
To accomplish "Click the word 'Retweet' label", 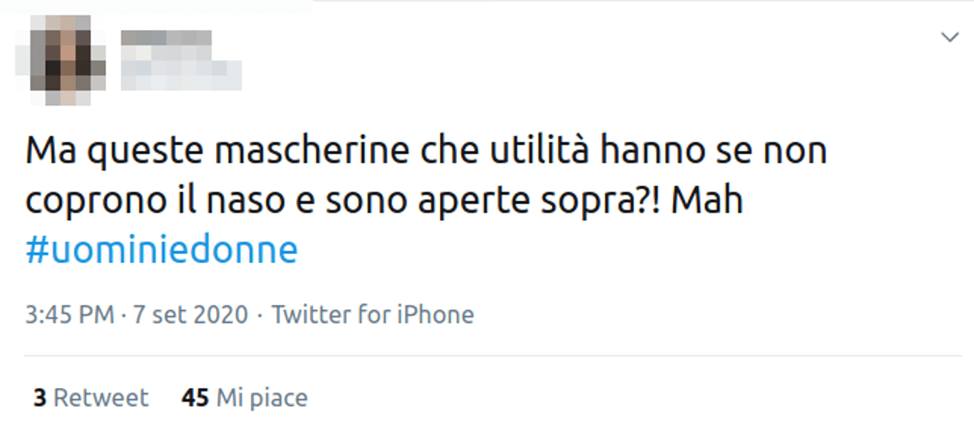I will 101,398.
